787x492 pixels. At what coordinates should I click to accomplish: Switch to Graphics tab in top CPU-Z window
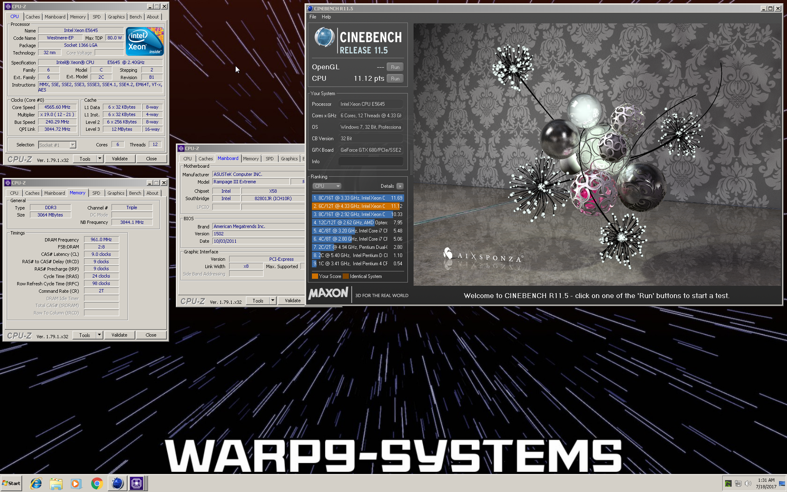(x=116, y=17)
